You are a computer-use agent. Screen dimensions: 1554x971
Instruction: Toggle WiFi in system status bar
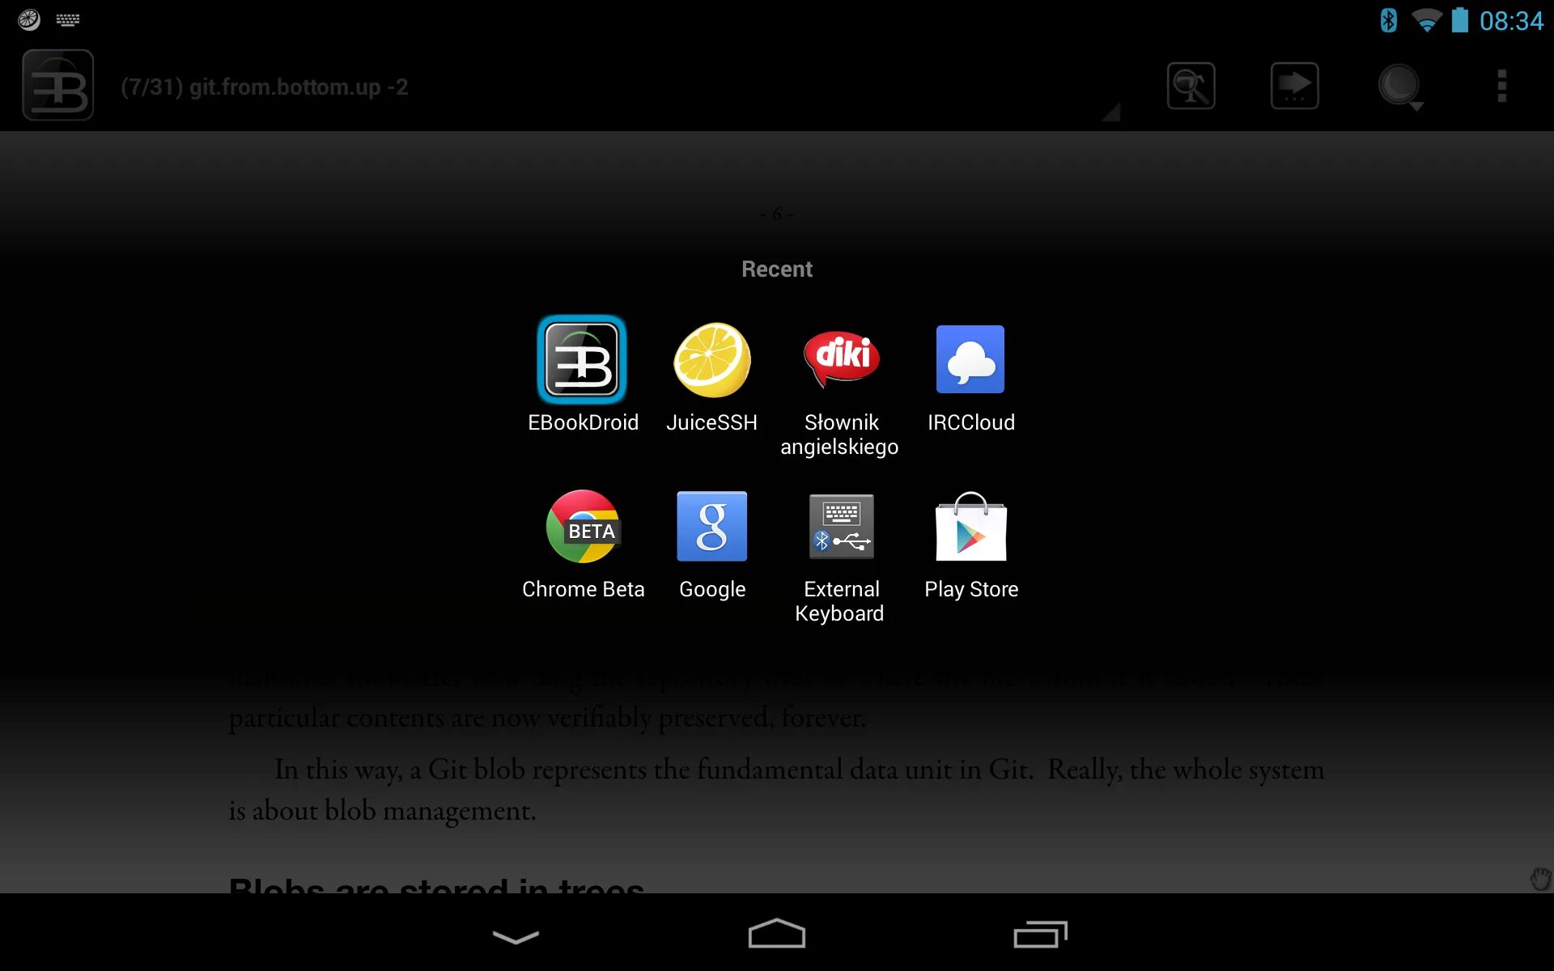pyautogui.click(x=1413, y=21)
